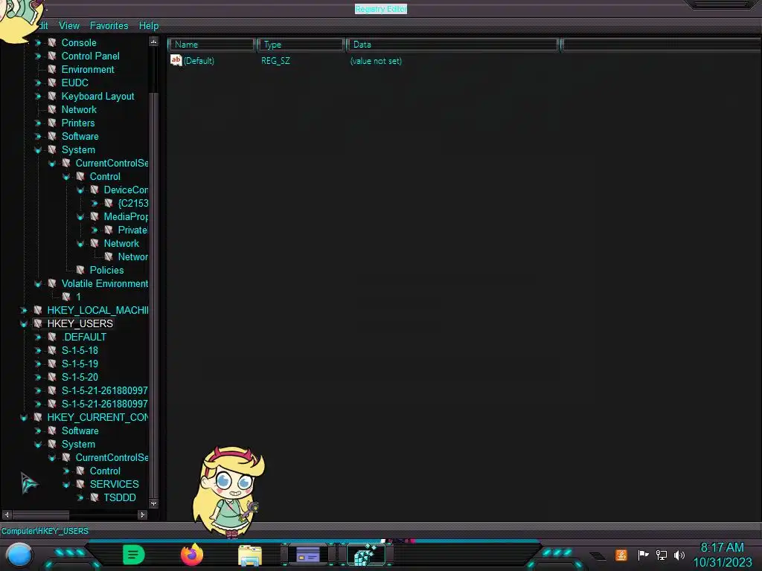
Task: Select the S-1-5-20 key
Action: click(80, 377)
